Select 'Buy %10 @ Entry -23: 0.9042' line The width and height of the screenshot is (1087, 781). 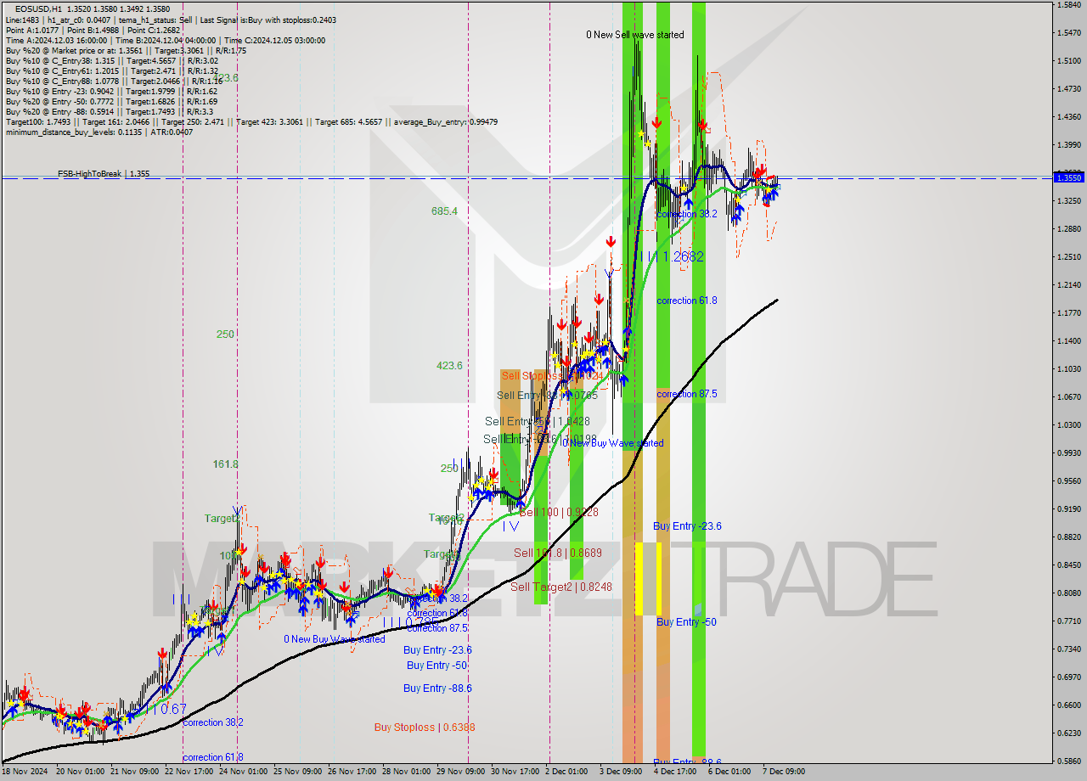coord(111,91)
